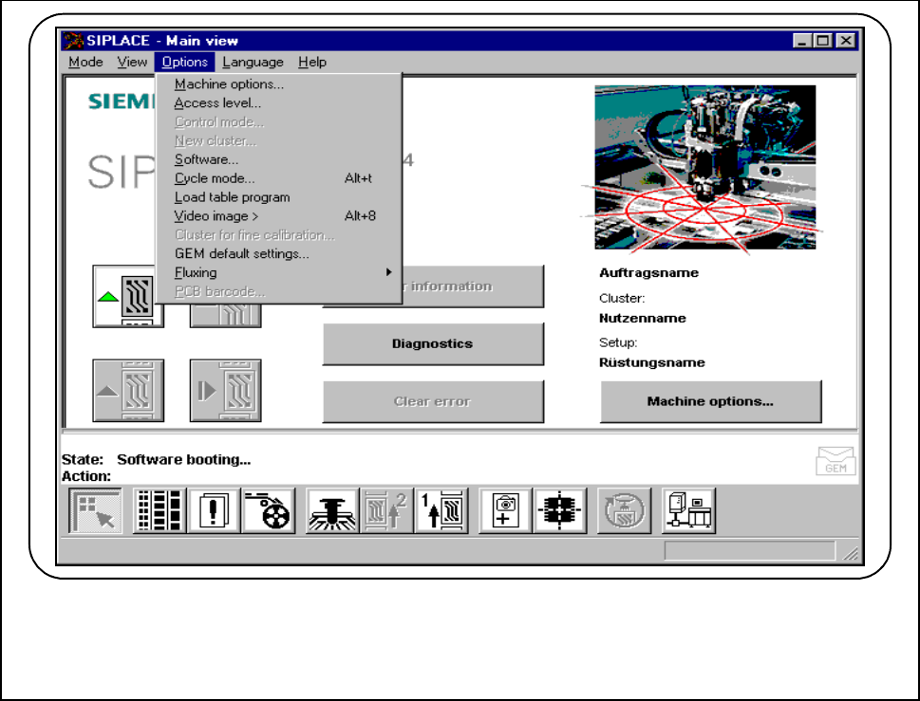Click the SIPLACE machine picture

[x=704, y=167]
